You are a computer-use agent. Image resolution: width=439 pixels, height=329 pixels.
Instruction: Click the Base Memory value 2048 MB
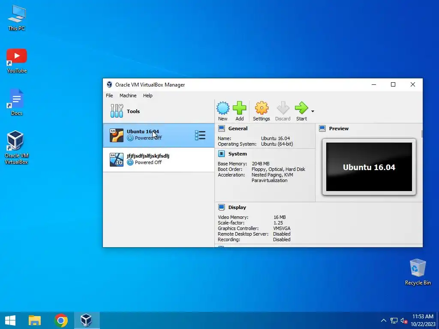pyautogui.click(x=261, y=164)
